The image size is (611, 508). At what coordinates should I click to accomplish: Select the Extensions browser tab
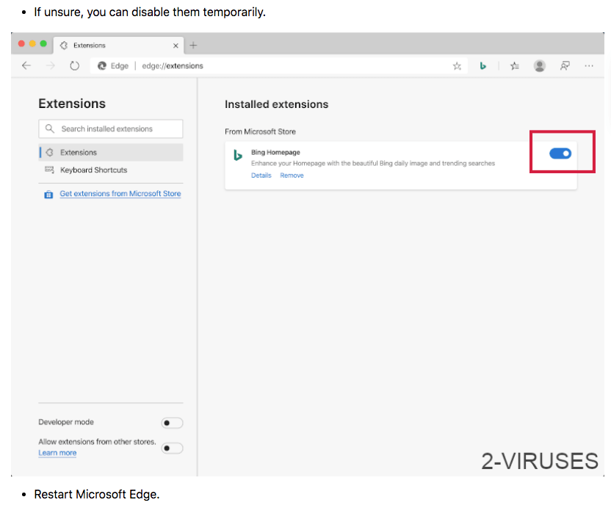click(118, 46)
